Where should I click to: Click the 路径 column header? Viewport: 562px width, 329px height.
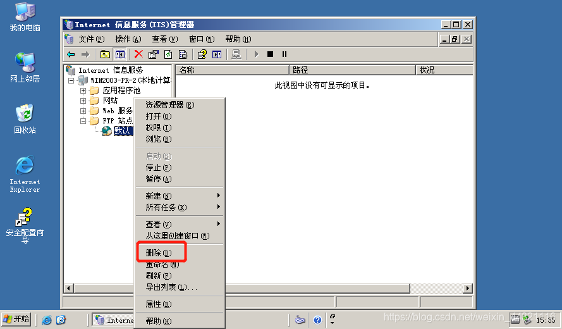(x=352, y=70)
